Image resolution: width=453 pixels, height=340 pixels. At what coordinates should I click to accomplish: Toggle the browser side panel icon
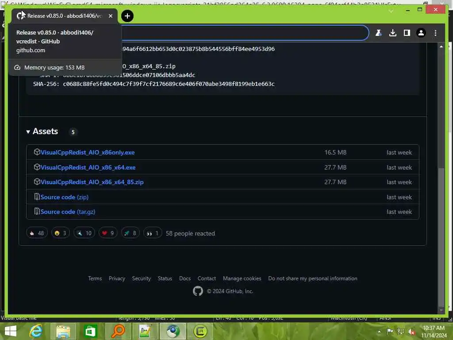[407, 33]
